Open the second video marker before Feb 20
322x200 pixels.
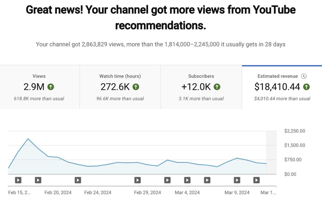[x=38, y=180]
